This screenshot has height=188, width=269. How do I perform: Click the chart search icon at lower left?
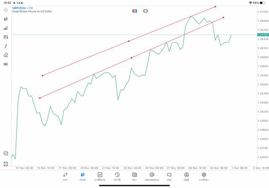click(x=5, y=154)
